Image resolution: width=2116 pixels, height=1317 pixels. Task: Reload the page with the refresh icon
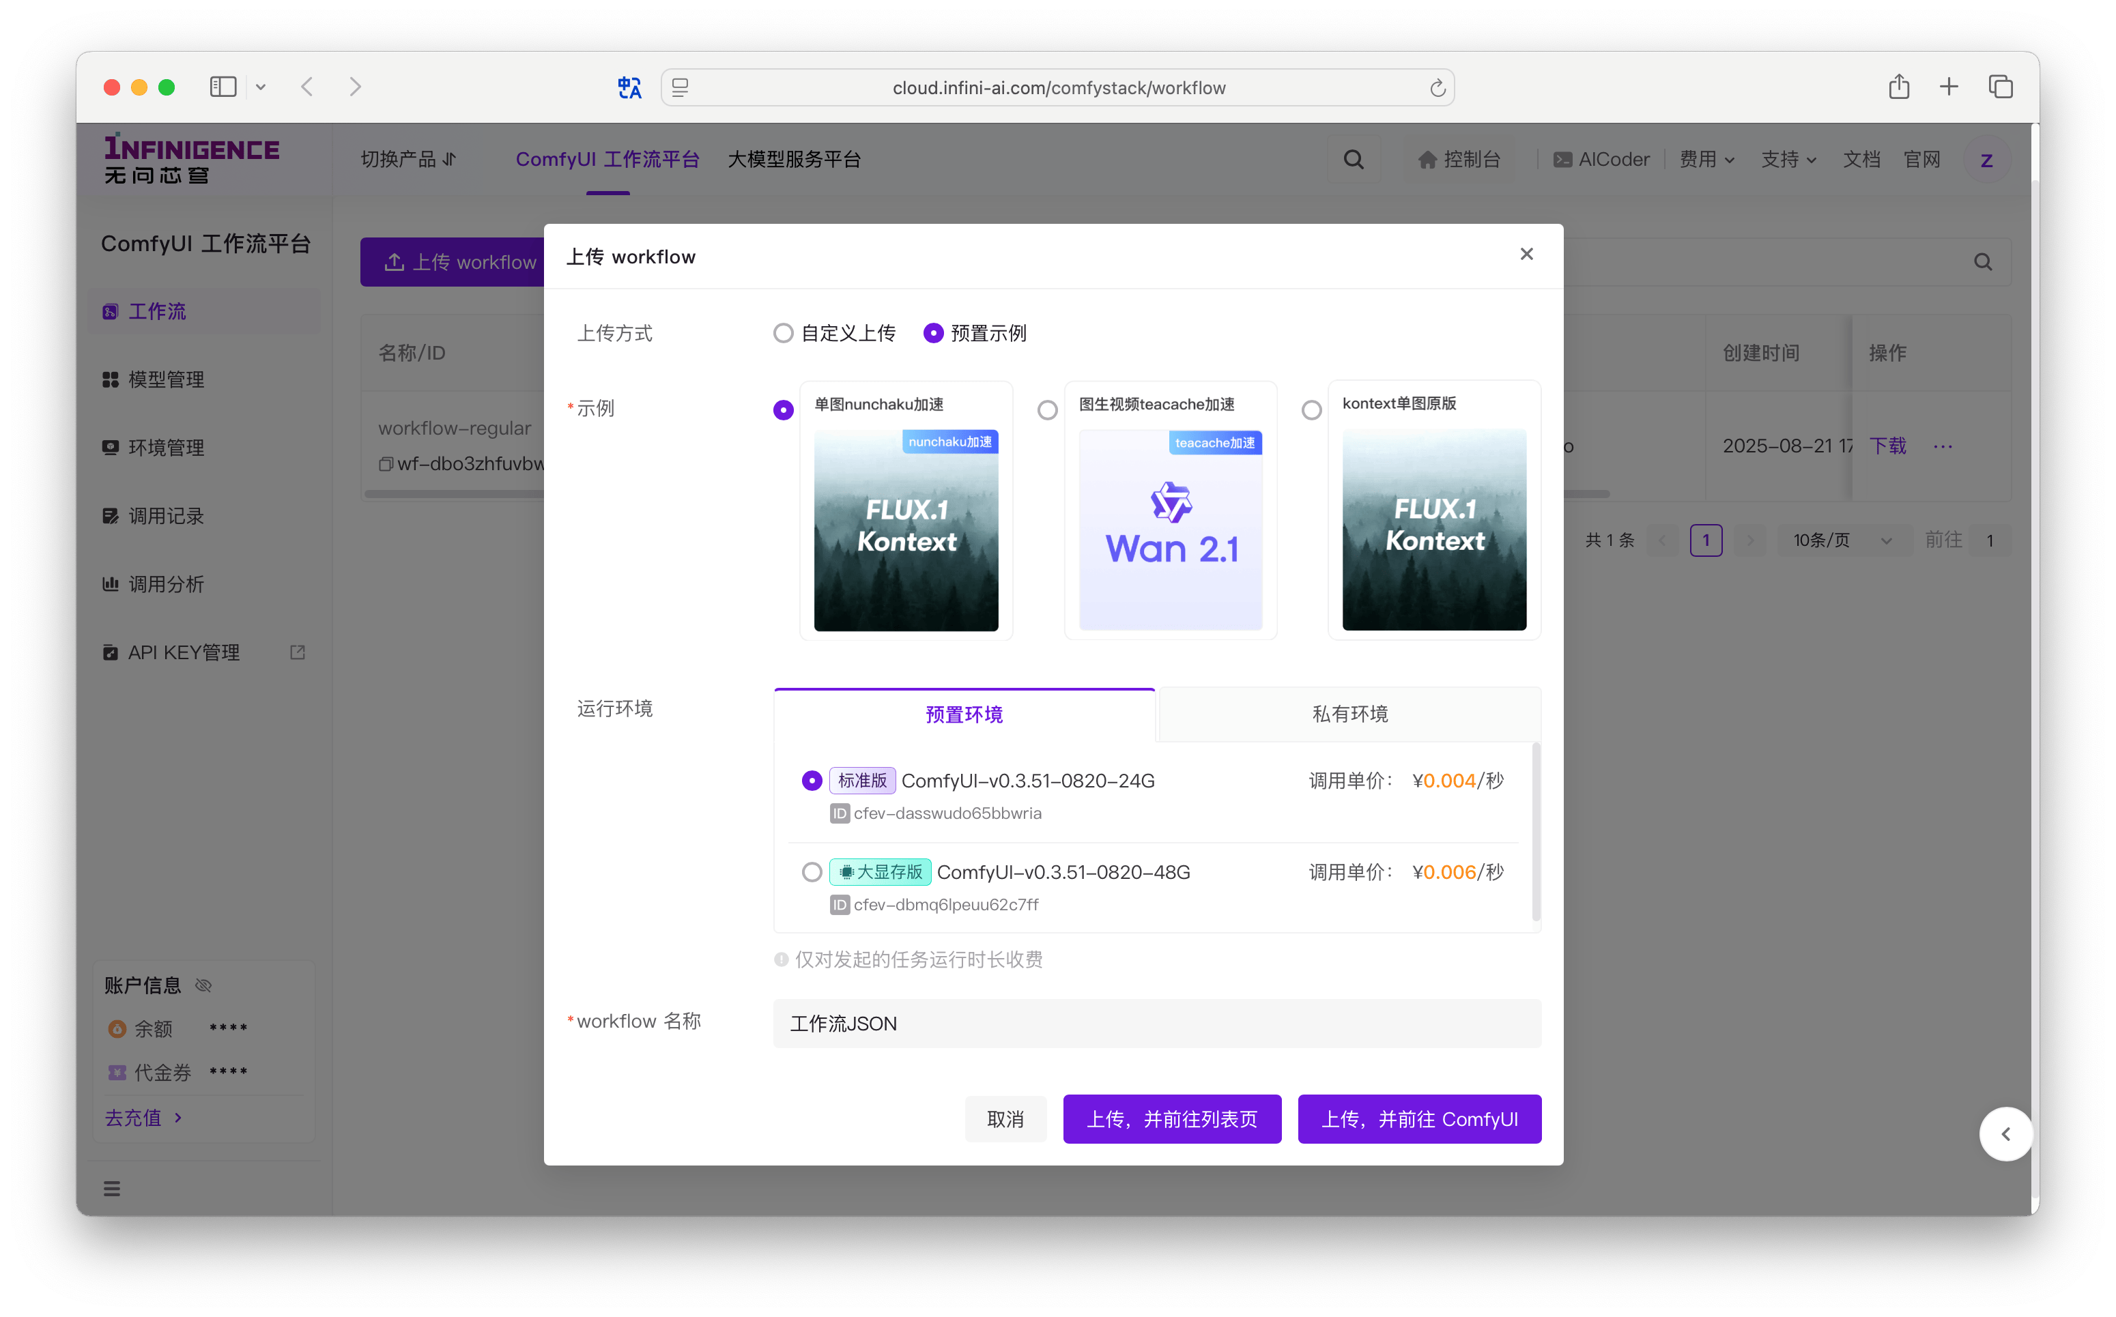click(1438, 88)
